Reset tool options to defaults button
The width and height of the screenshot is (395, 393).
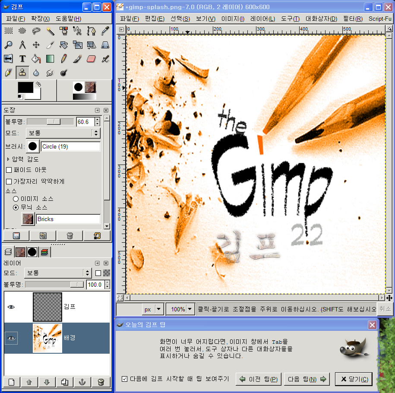point(97,236)
